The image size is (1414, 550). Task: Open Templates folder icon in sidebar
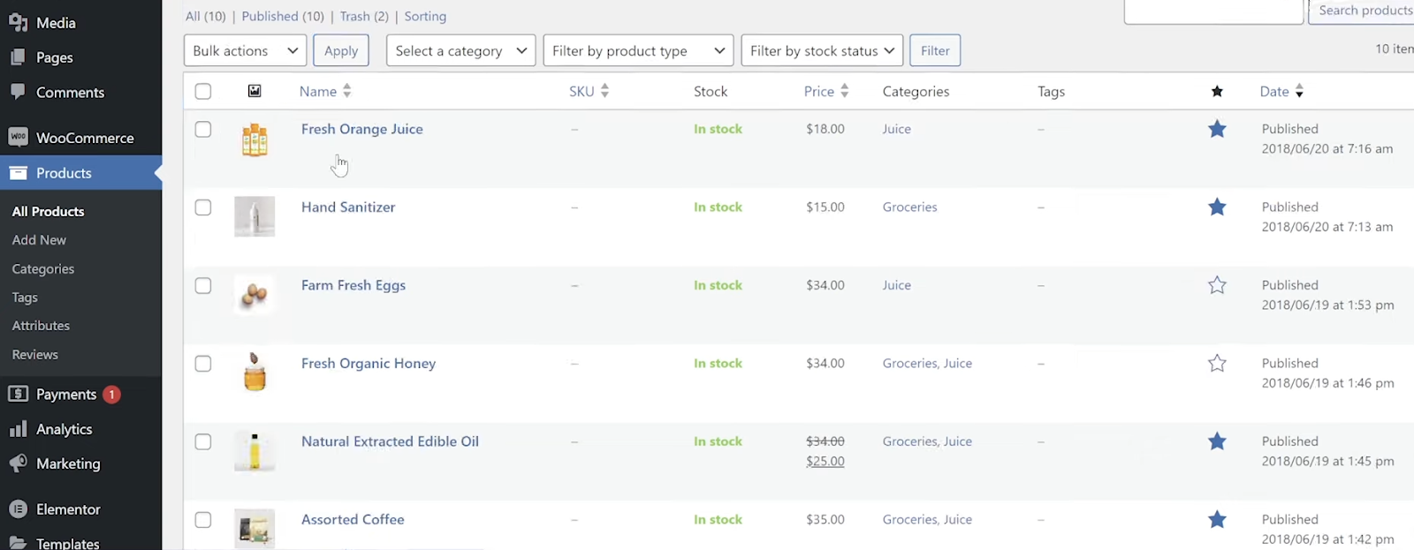[x=18, y=543]
